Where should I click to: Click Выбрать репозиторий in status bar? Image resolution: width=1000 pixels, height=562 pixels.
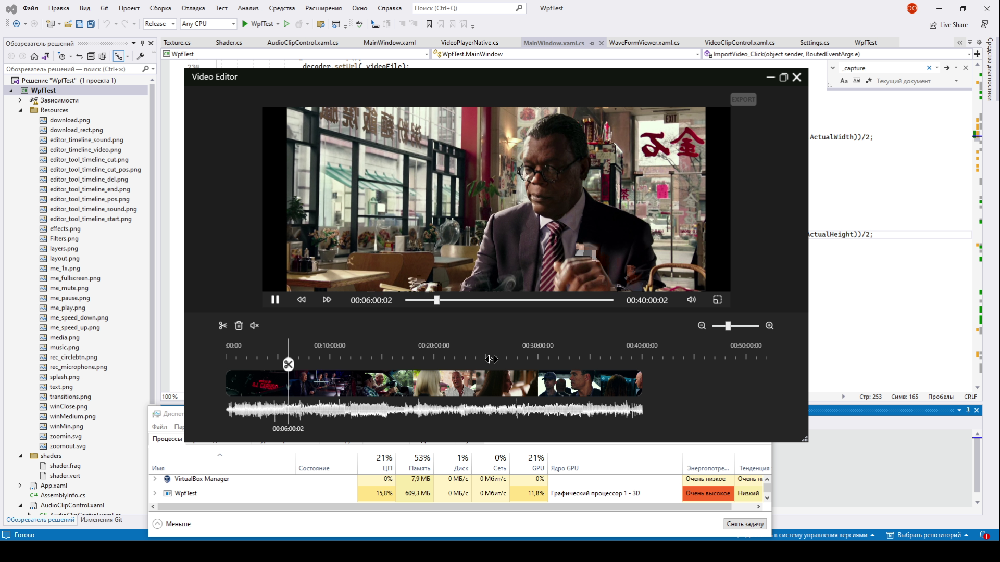click(928, 535)
